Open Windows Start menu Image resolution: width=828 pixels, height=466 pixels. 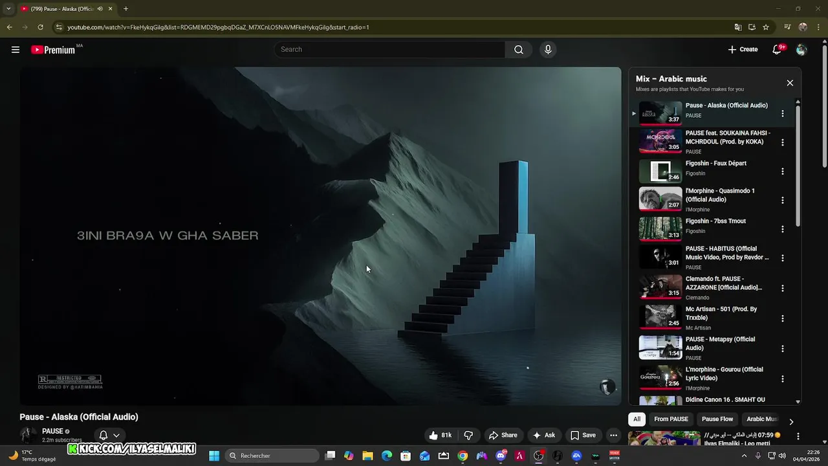point(214,456)
